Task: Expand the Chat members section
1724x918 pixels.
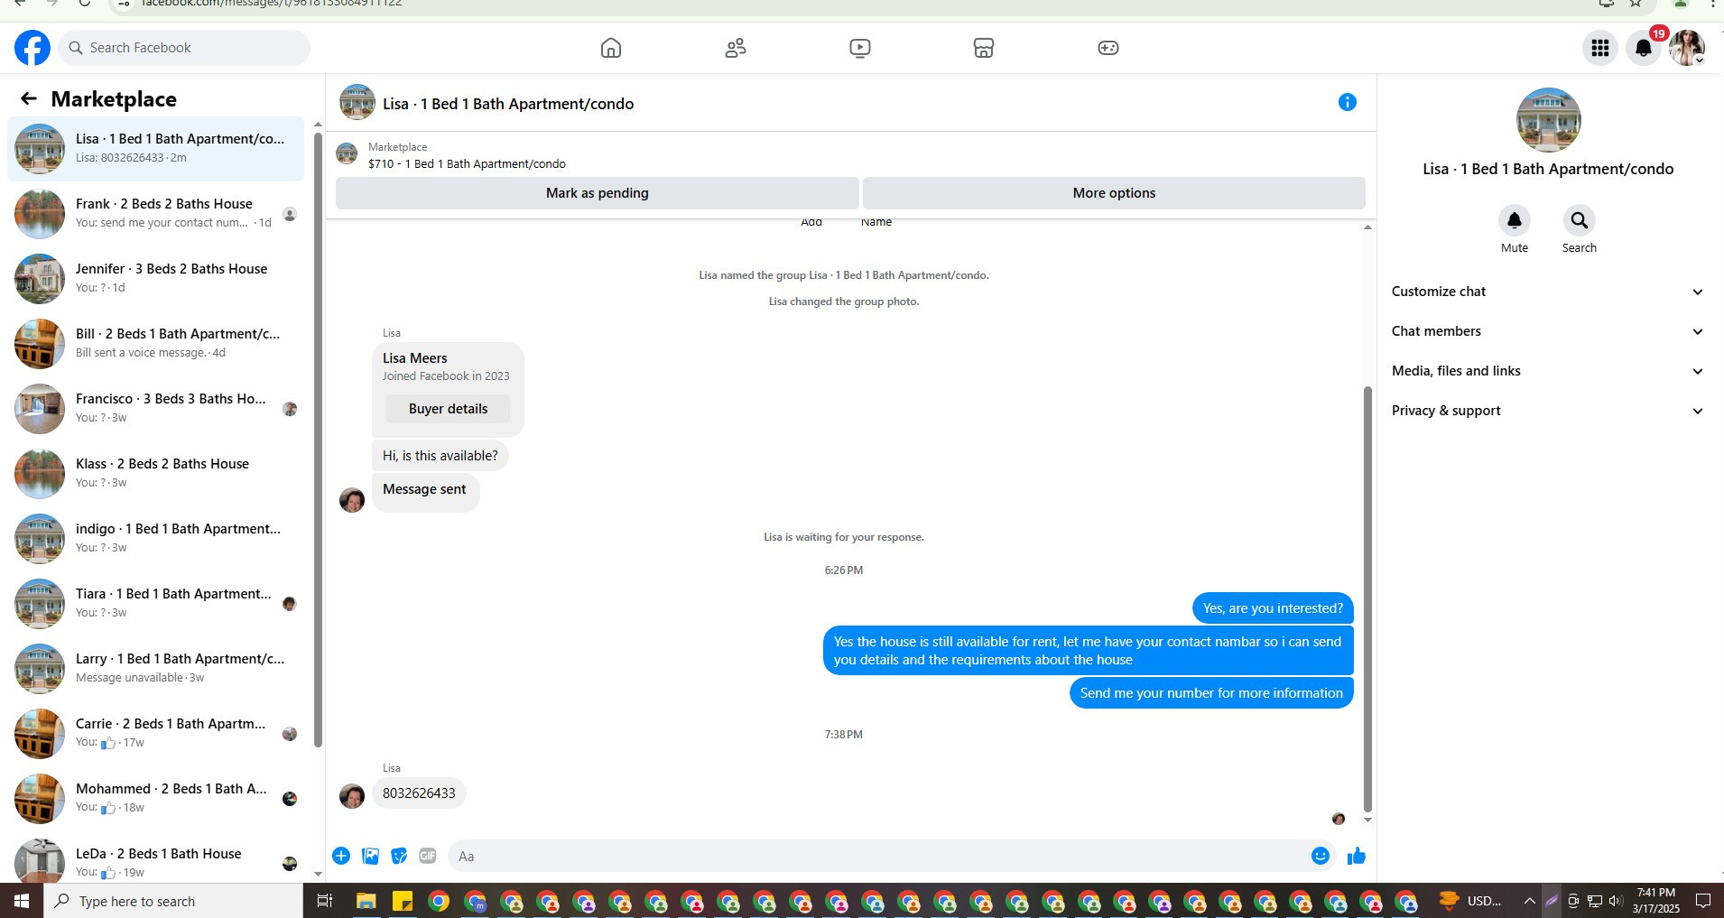Action: point(1548,331)
